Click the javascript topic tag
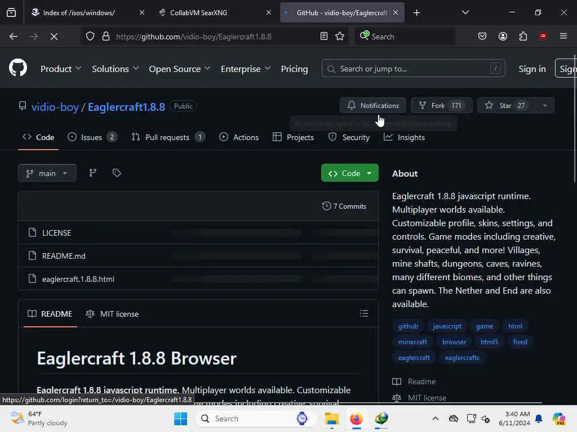Image resolution: width=577 pixels, height=432 pixels. (x=447, y=326)
